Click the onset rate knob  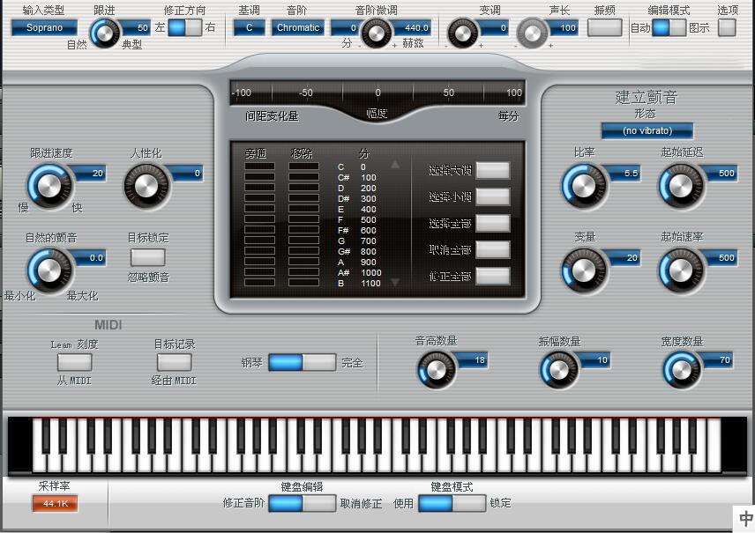click(680, 270)
